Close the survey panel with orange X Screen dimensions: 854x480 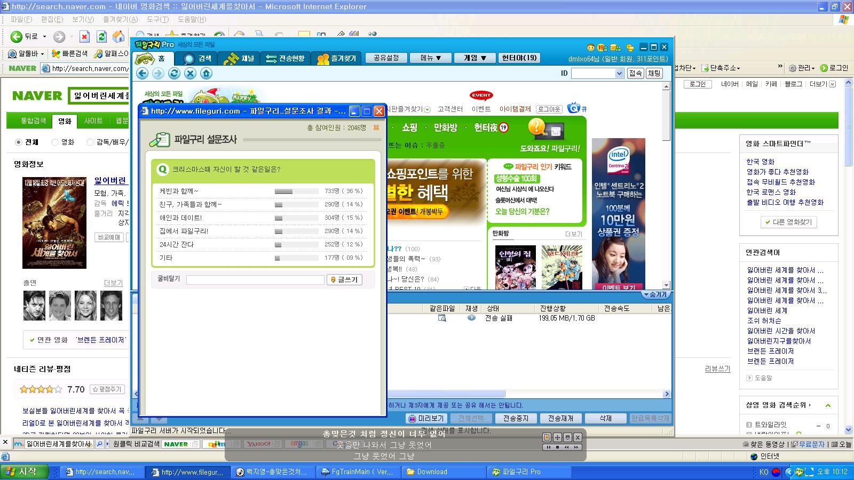(x=376, y=127)
